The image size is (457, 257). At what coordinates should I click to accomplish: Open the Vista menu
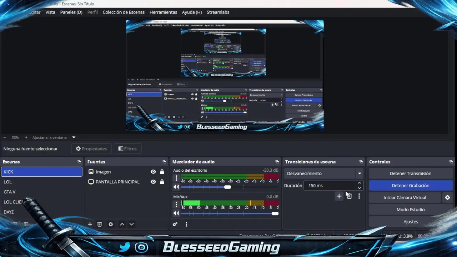(50, 12)
